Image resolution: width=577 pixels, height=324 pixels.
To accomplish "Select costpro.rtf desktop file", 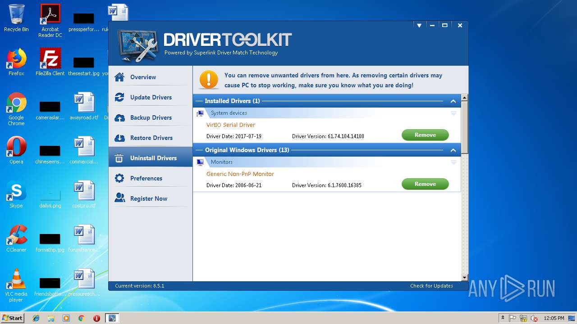I will [84, 194].
